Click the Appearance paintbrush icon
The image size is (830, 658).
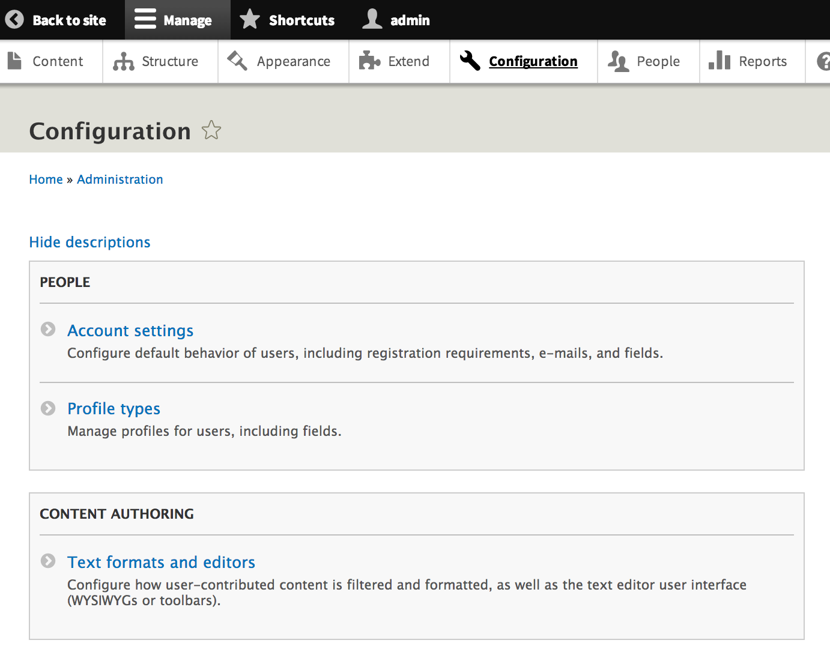coord(237,61)
